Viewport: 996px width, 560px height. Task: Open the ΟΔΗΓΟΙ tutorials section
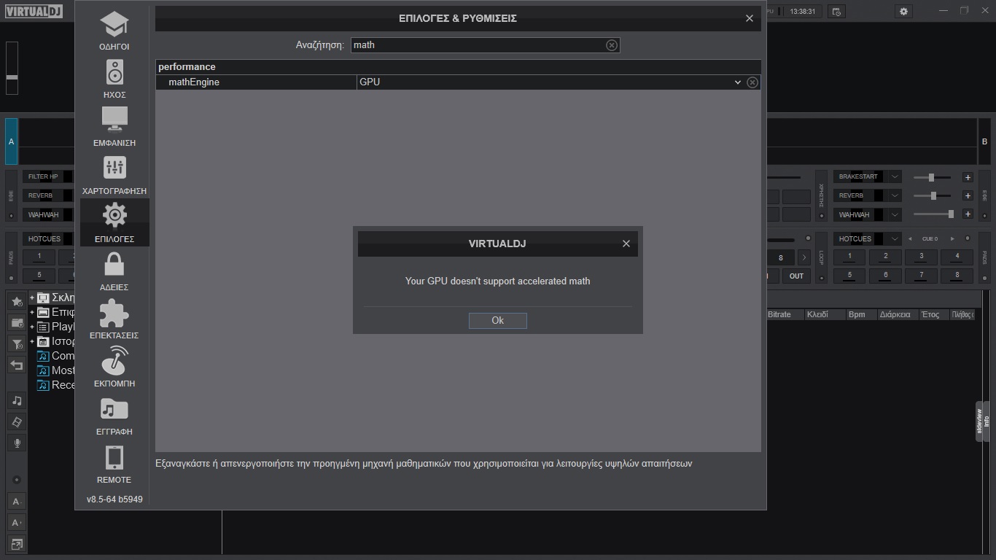point(114,31)
